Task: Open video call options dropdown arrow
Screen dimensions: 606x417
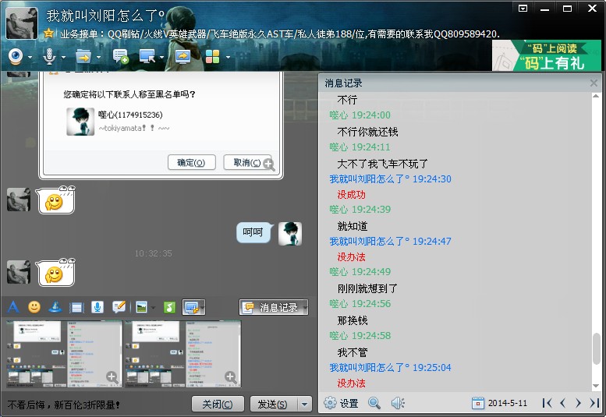Action: tap(30, 58)
